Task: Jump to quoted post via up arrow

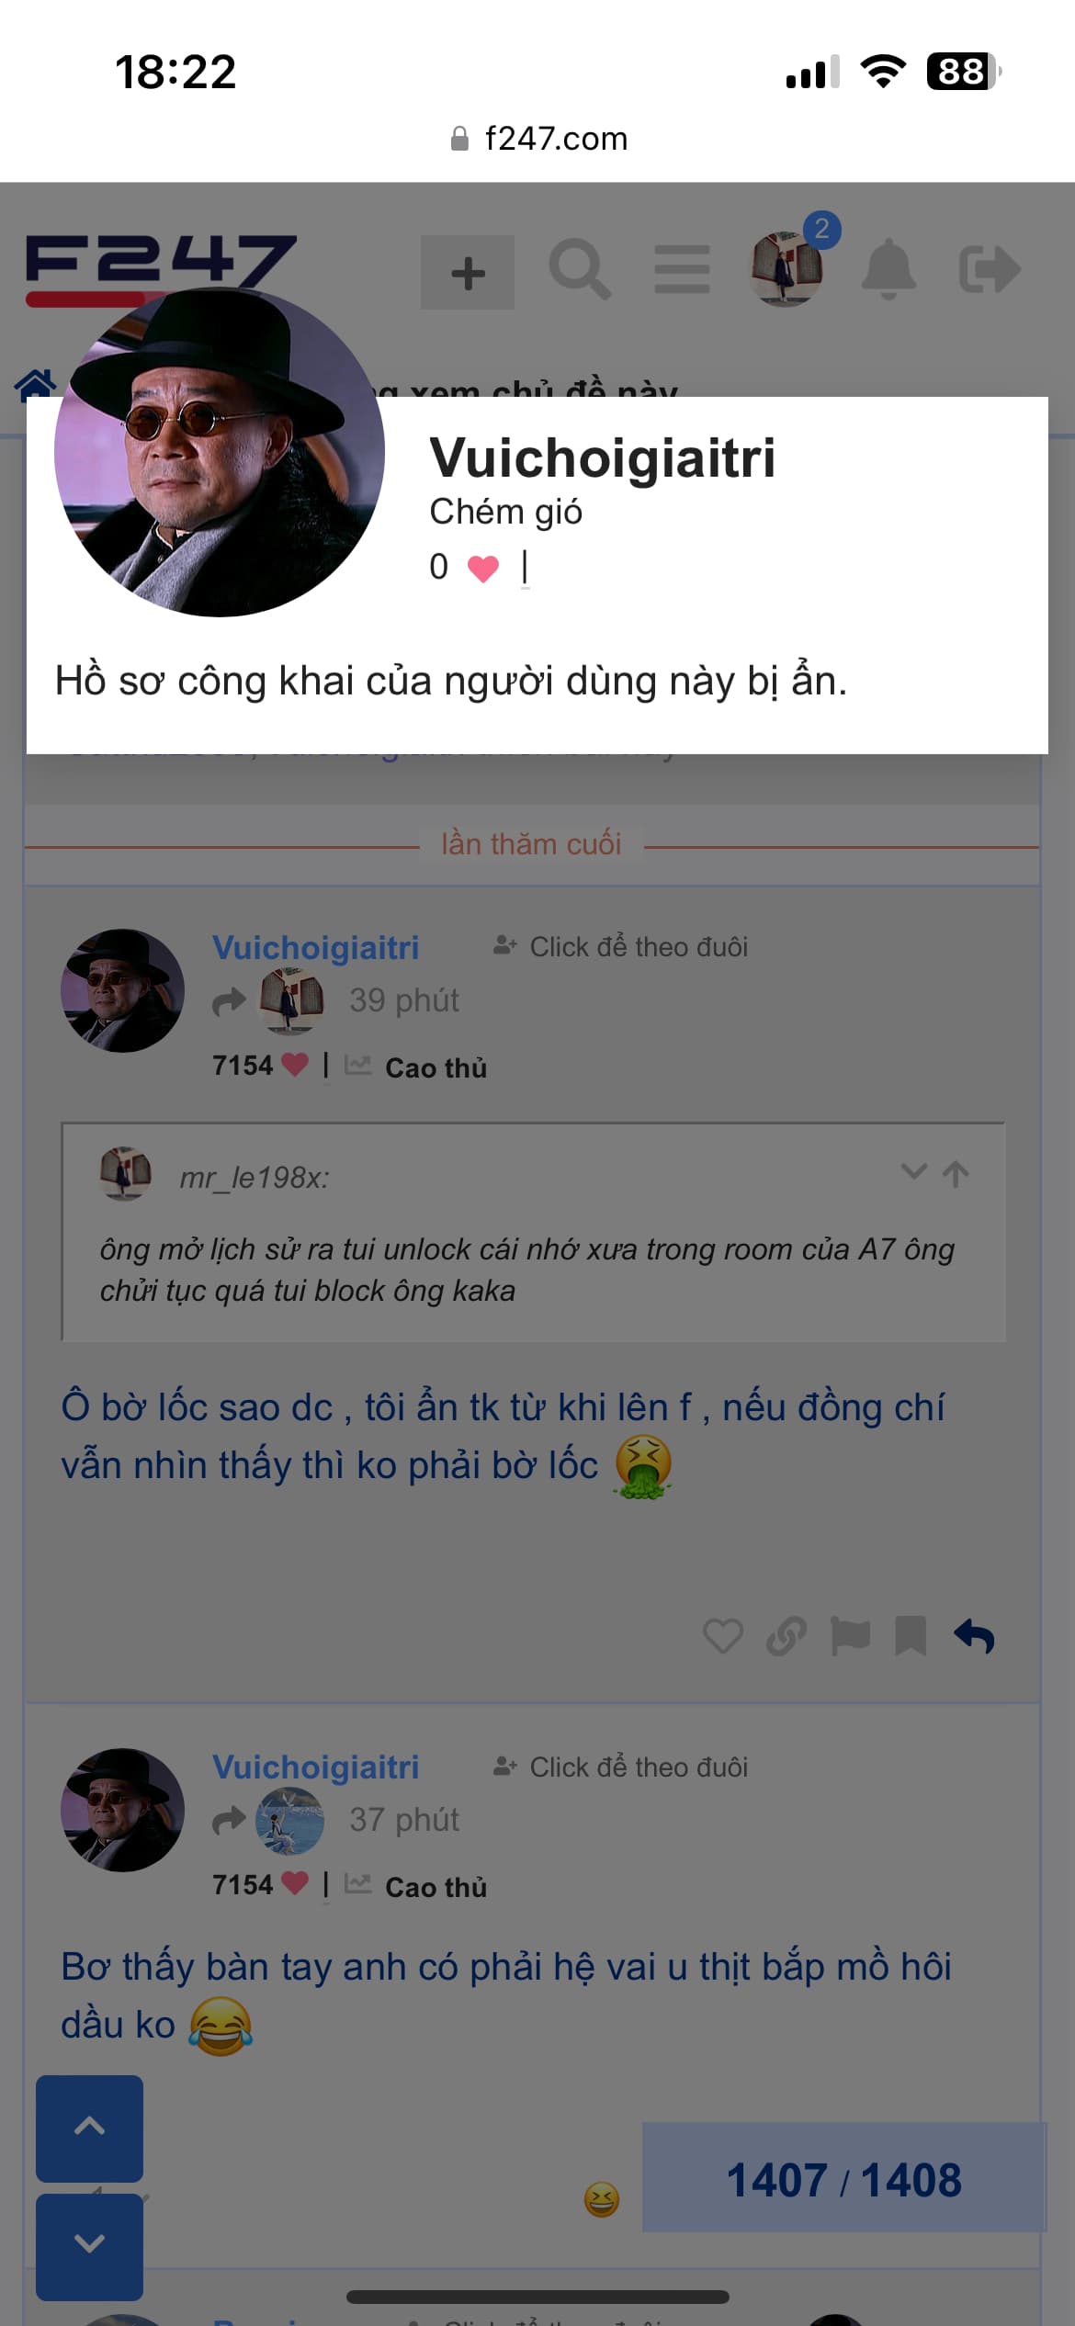Action: pos(956,1173)
